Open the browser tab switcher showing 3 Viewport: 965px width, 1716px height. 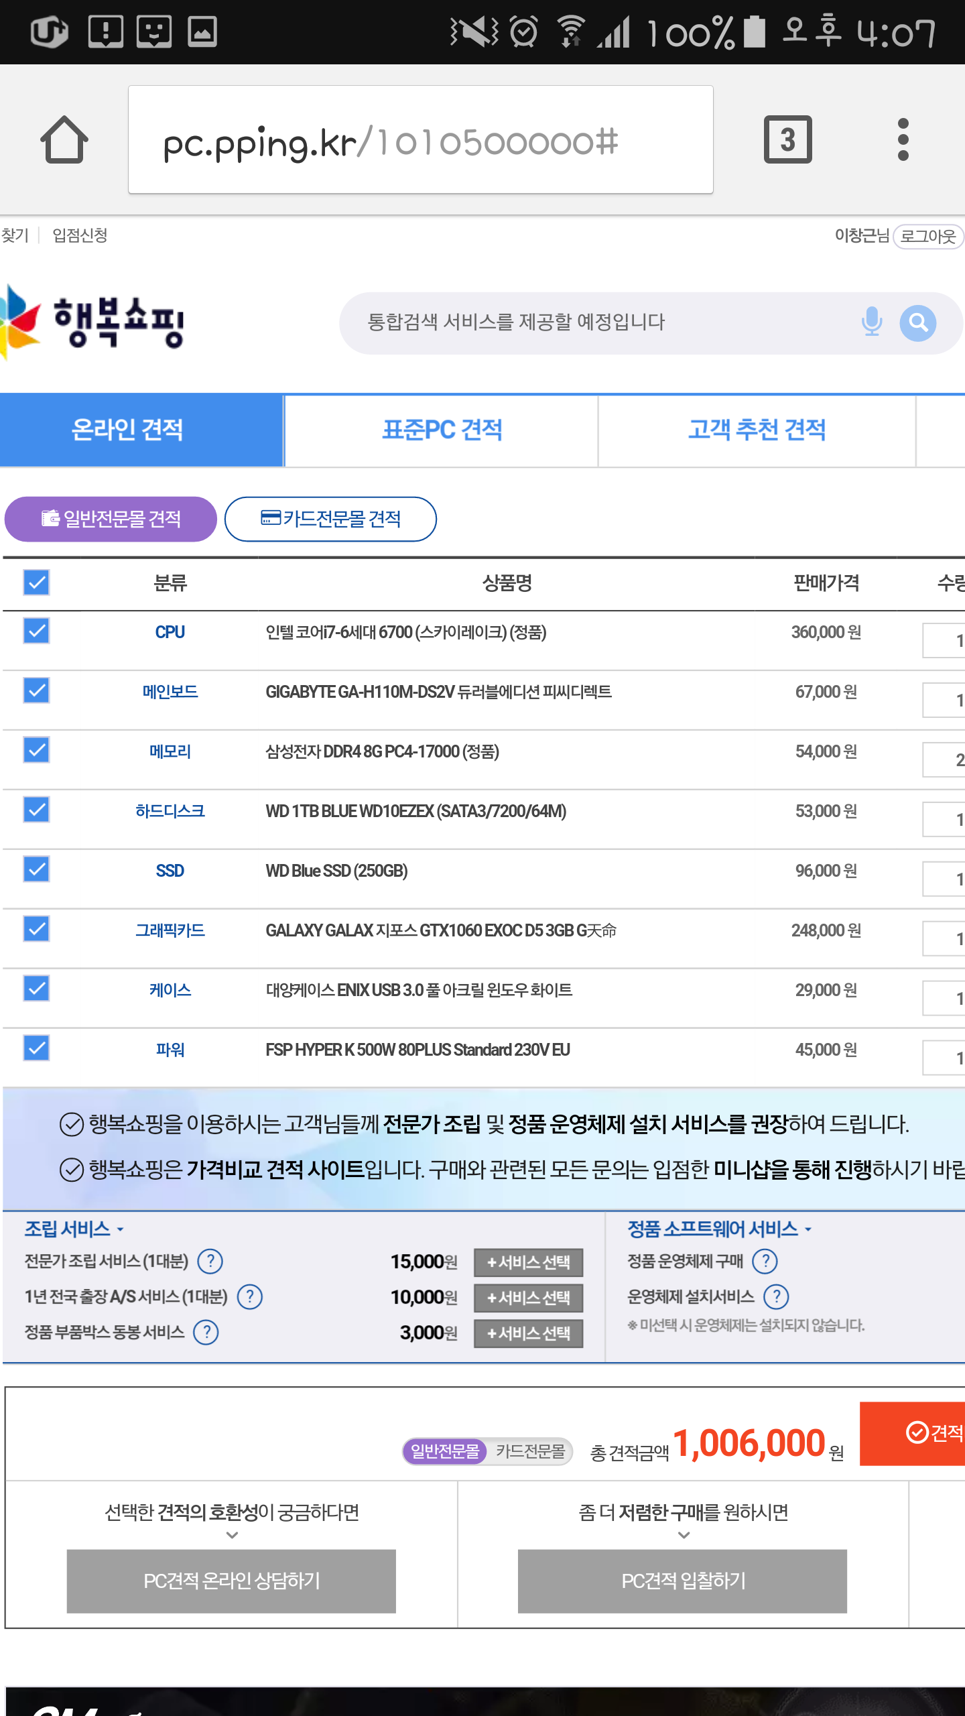(x=787, y=140)
